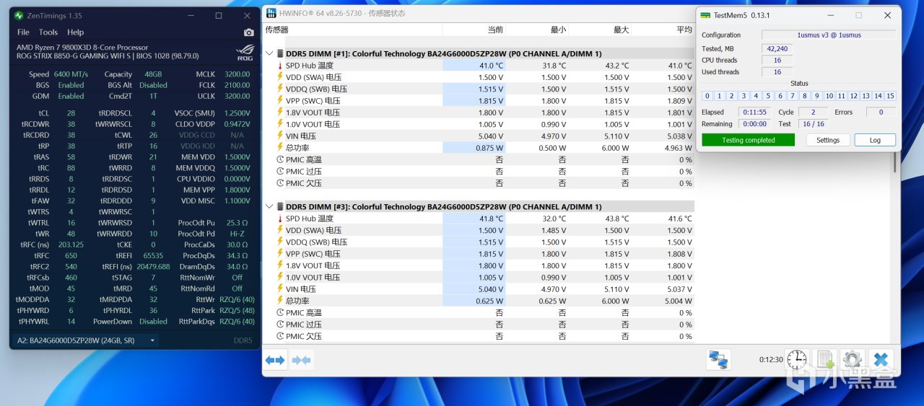Click HWiNFO expand-all blue arrows icon
The width and height of the screenshot is (924, 406).
(275, 360)
